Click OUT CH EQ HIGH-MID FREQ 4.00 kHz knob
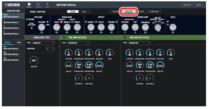 [150, 66]
